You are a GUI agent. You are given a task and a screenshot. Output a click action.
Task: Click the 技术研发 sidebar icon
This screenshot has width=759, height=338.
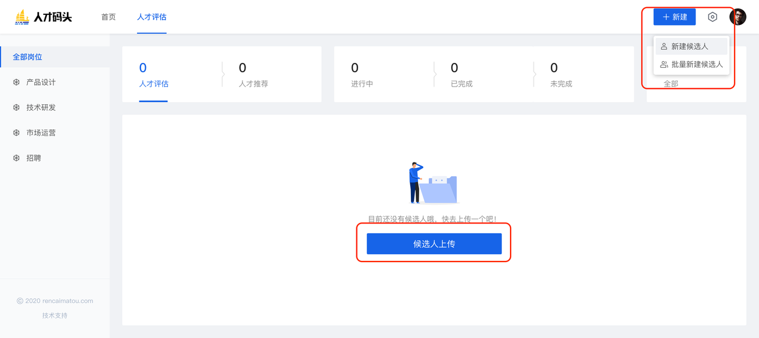[17, 108]
